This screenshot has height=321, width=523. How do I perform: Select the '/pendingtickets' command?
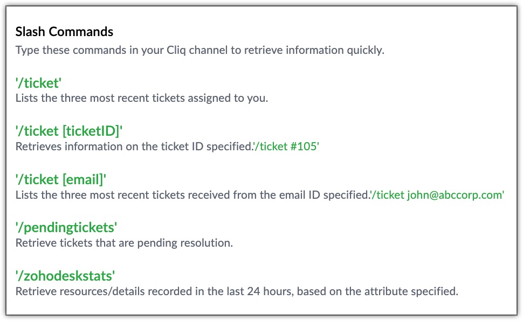tap(66, 228)
